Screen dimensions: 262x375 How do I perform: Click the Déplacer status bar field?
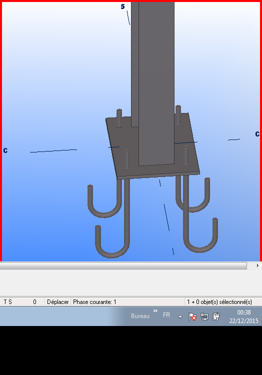[58, 302]
